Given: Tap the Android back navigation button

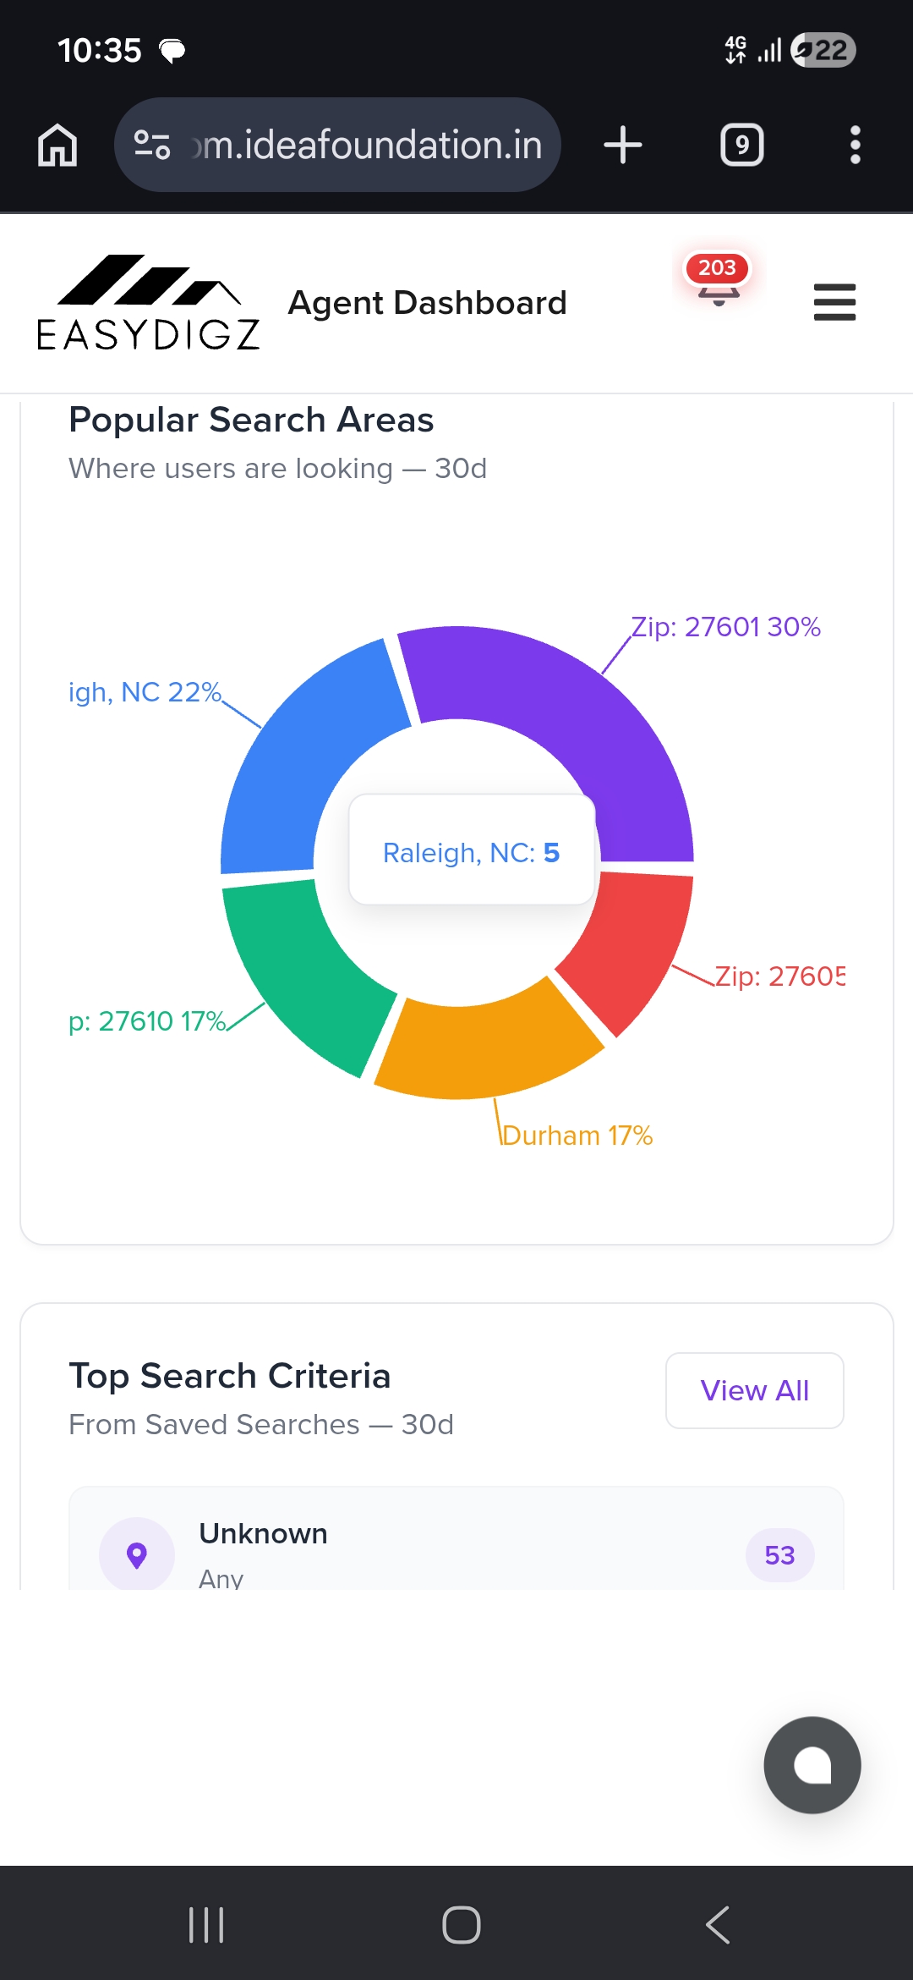Looking at the screenshot, I should pos(718,1925).
